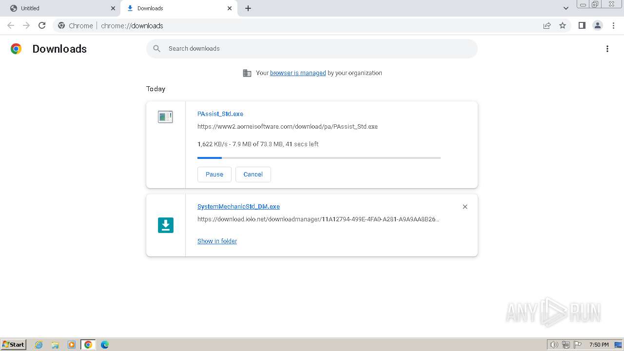Click the download.iolo.net source URL

[318, 219]
